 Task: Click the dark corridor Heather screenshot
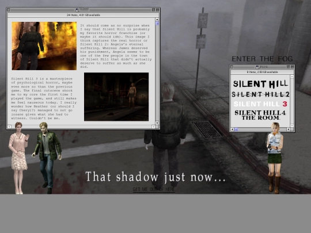pyautogui.click(x=116, y=97)
